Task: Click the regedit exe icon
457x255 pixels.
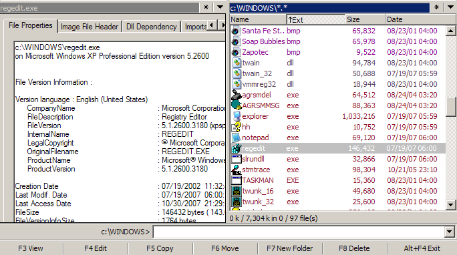Action: (x=237, y=148)
